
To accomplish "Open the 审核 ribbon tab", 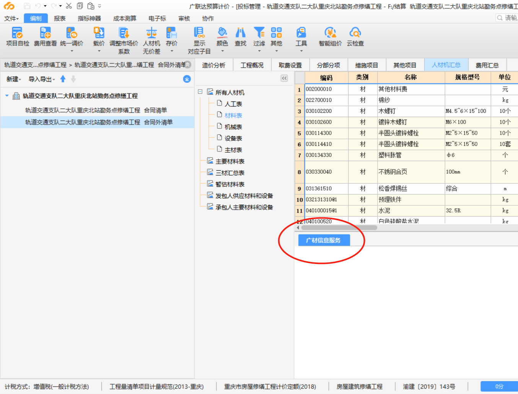I will pyautogui.click(x=184, y=18).
